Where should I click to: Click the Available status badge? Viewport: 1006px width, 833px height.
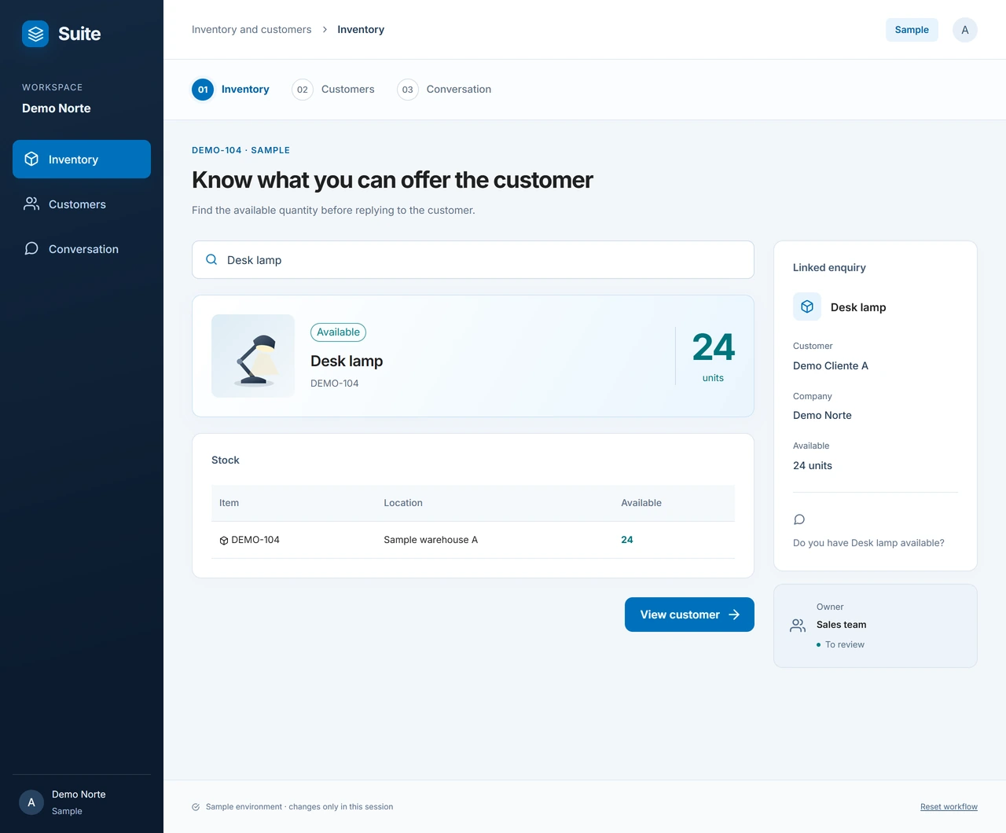[338, 332]
